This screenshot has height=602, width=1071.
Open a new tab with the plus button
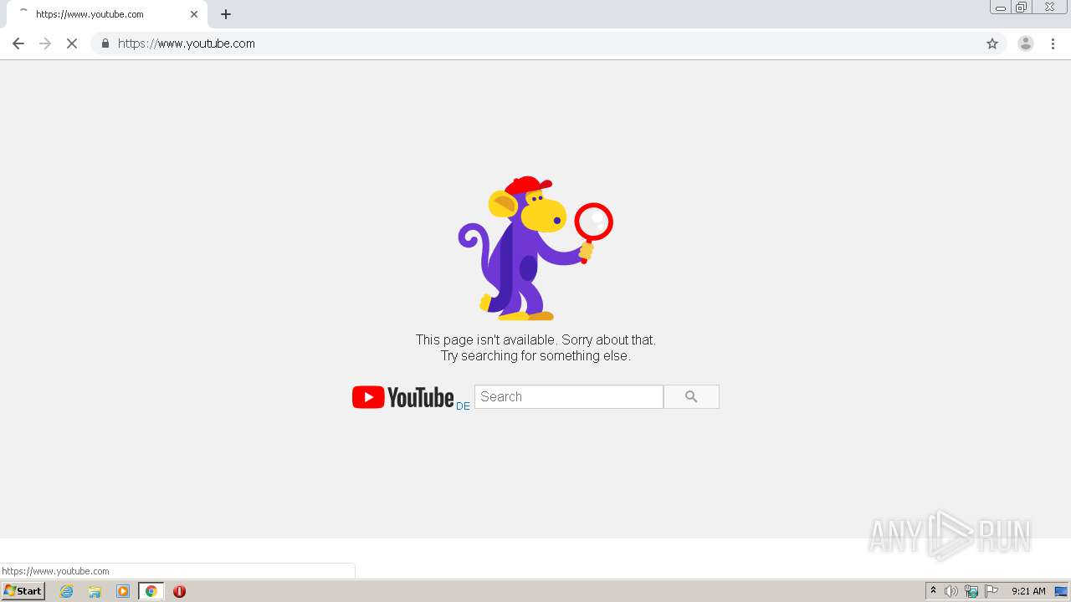pos(226,14)
